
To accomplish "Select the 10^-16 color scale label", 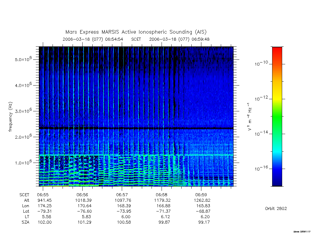I will [x=261, y=168].
